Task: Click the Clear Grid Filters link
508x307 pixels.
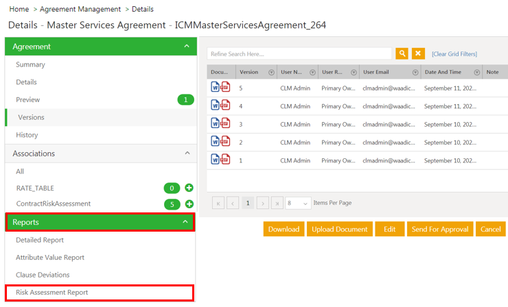Action: (454, 54)
